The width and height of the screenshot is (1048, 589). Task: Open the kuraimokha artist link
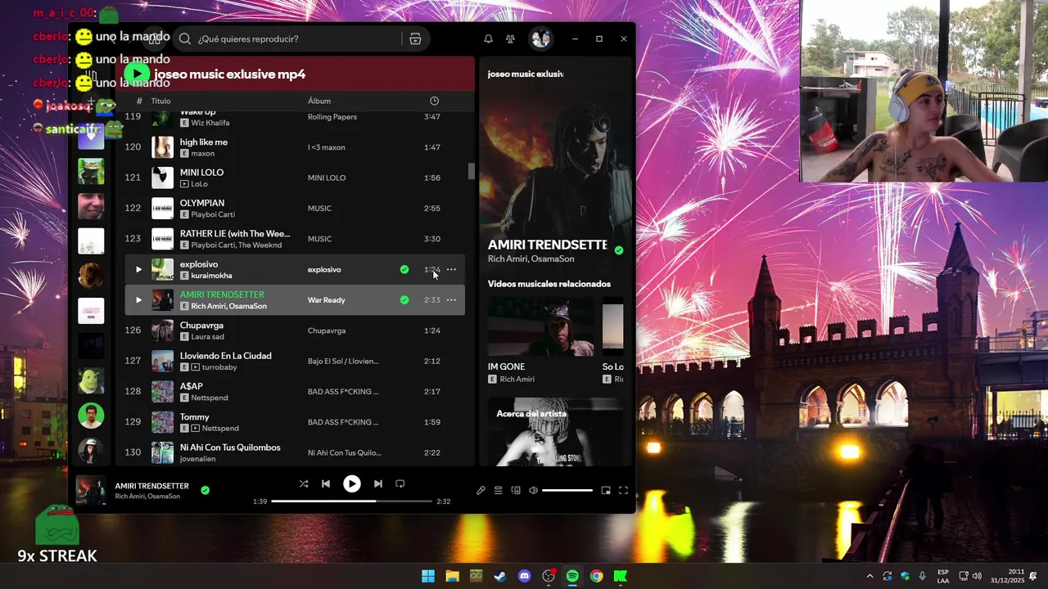(x=211, y=276)
